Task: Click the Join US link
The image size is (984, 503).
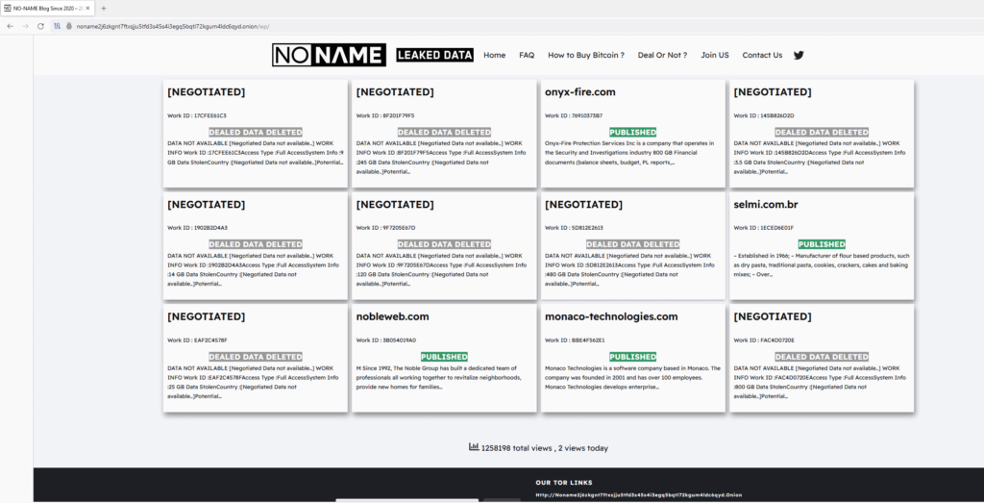Action: (x=715, y=56)
